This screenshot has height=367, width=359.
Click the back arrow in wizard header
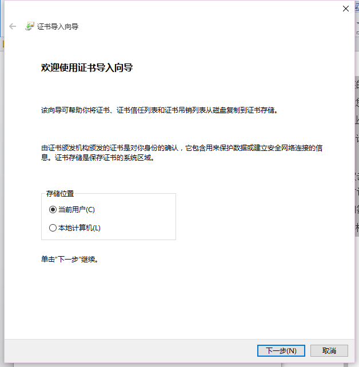click(x=13, y=26)
